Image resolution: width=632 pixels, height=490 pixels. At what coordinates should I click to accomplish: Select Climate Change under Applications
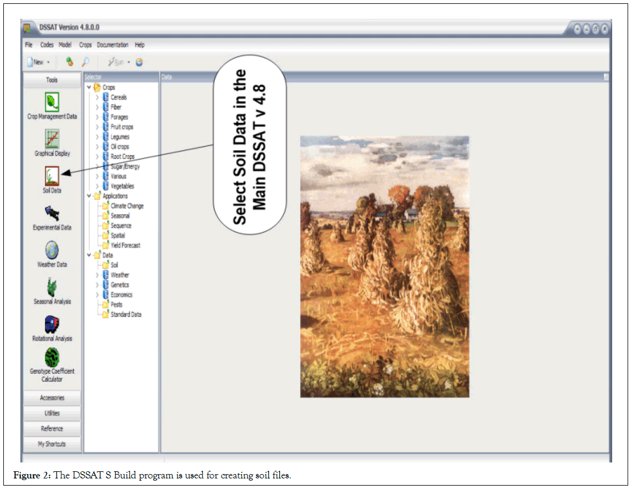pyautogui.click(x=127, y=206)
